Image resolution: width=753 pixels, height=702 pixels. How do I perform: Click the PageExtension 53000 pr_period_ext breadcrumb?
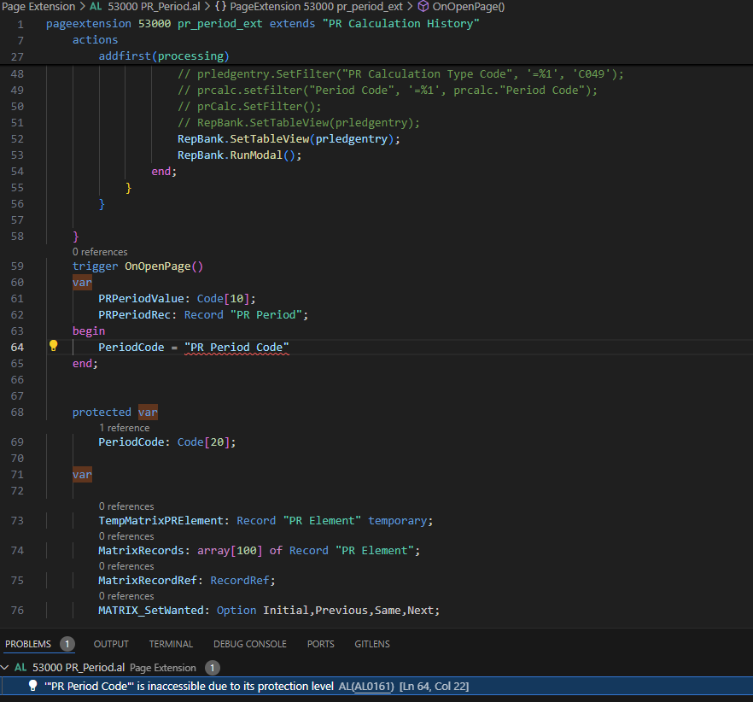316,6
